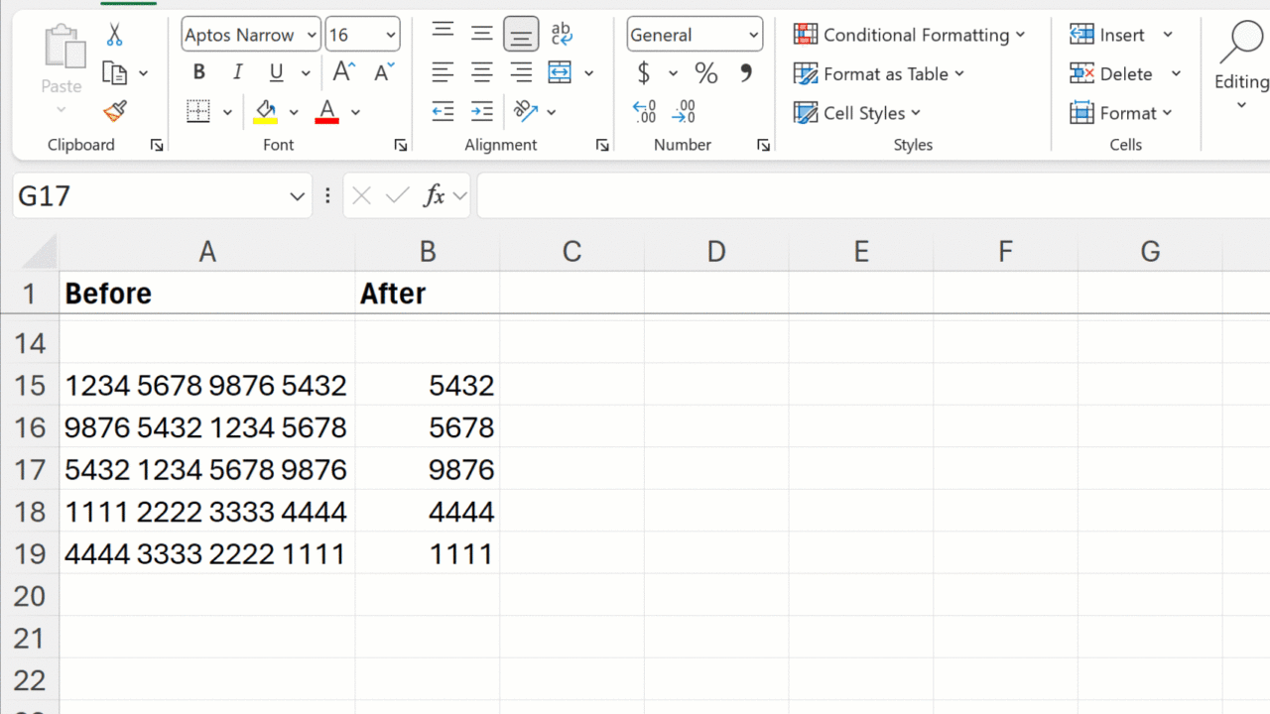
Task: Open the Conditional Formatting menu
Action: (x=909, y=35)
